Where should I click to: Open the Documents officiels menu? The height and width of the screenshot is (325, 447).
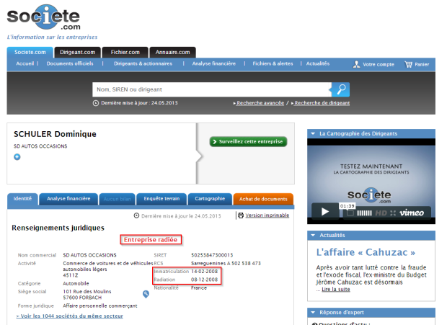pos(70,63)
